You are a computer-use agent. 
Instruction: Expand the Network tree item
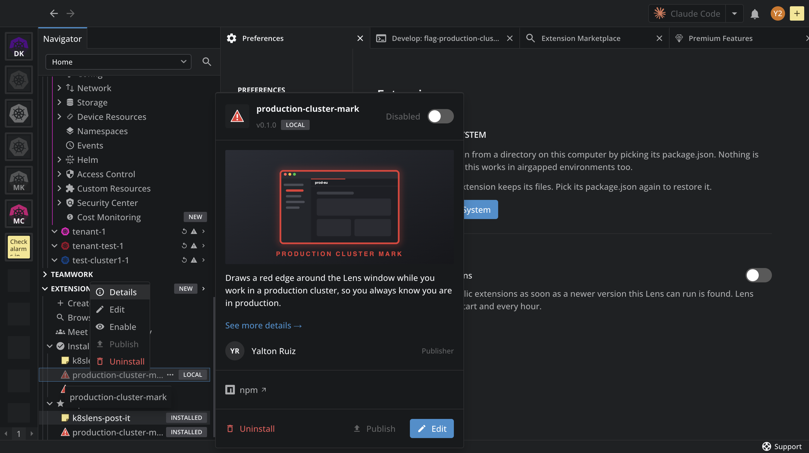pos(59,88)
